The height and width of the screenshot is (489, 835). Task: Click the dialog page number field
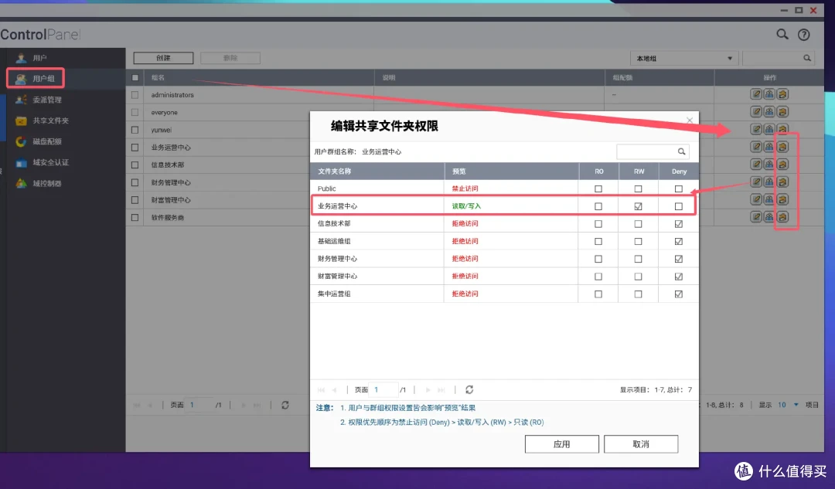tap(384, 389)
